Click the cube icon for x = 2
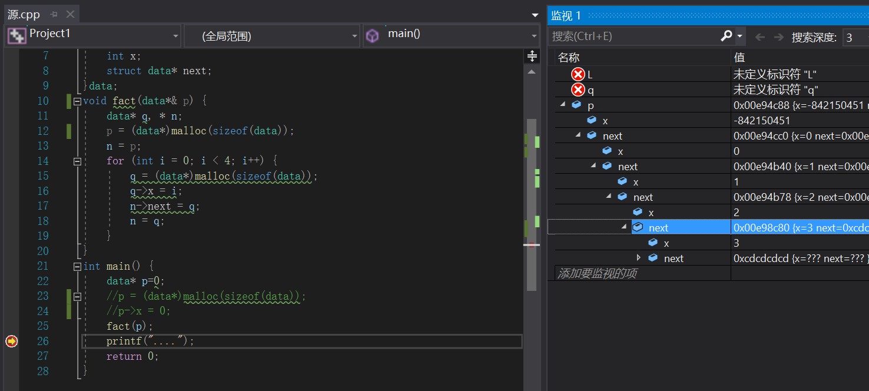 pyautogui.click(x=638, y=212)
